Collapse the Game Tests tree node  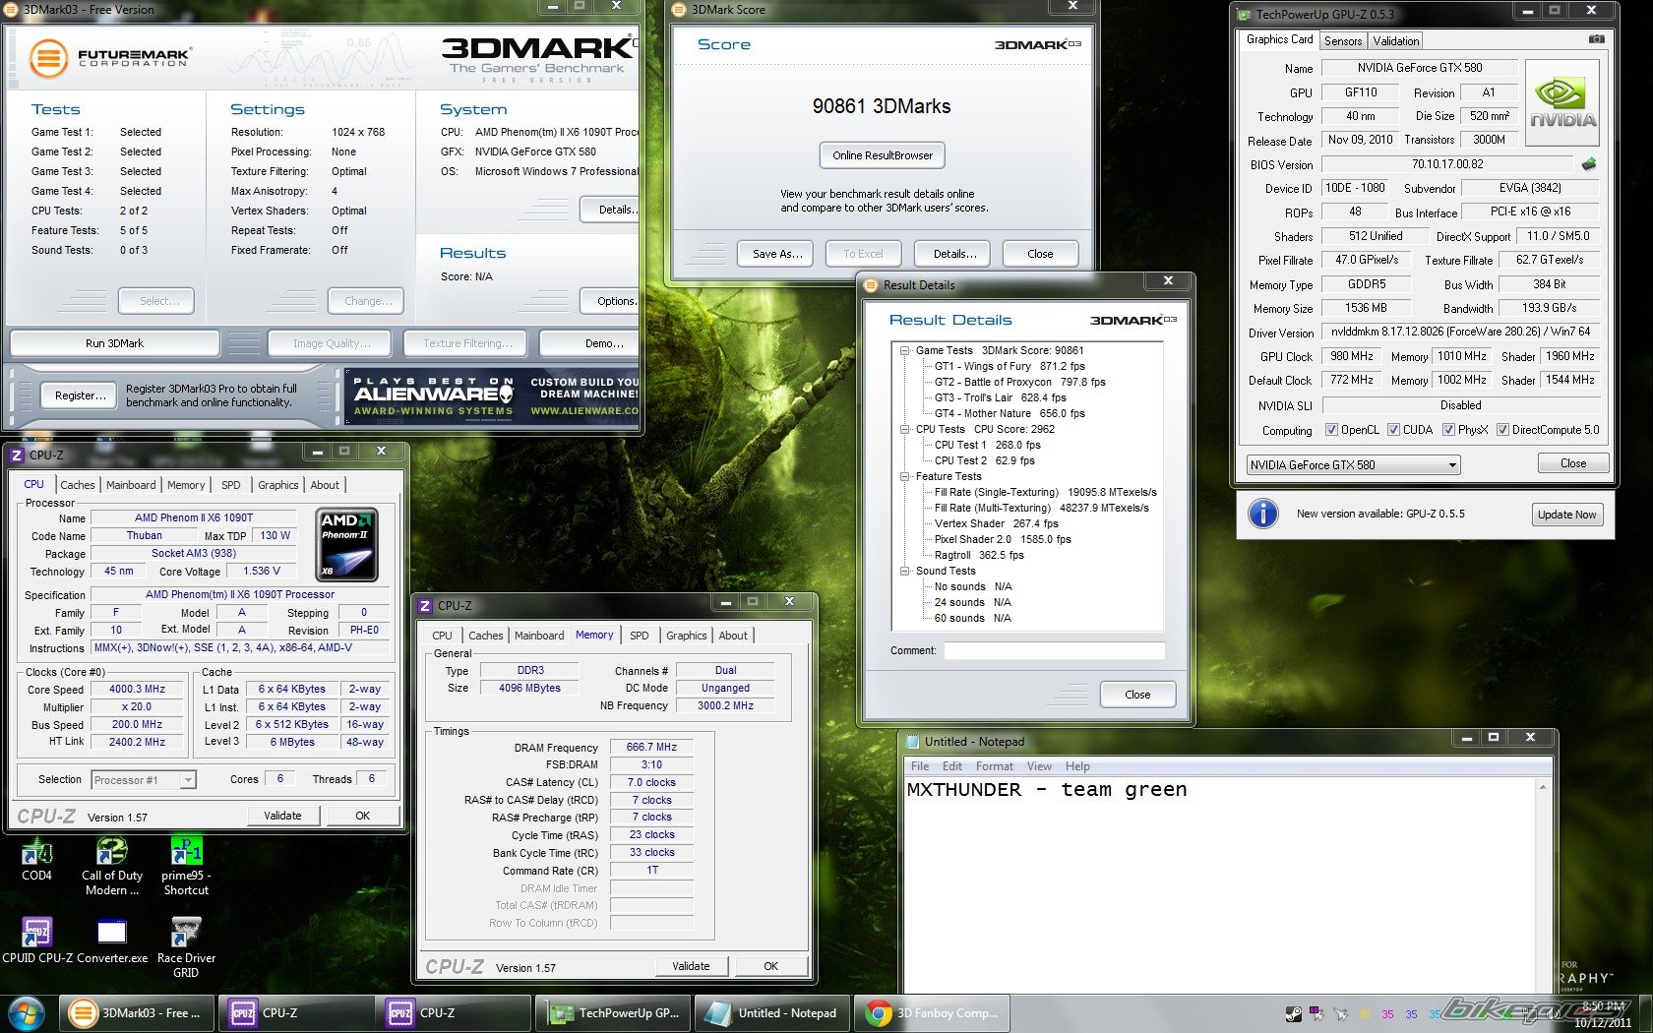(904, 350)
